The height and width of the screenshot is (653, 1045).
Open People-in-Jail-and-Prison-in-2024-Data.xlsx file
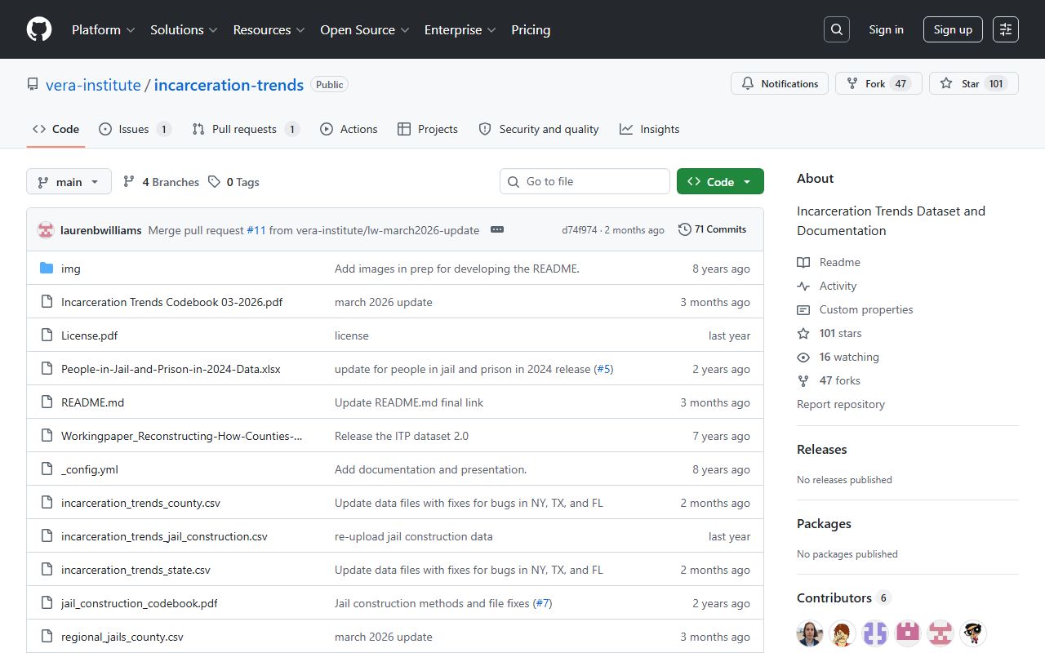[x=171, y=369]
